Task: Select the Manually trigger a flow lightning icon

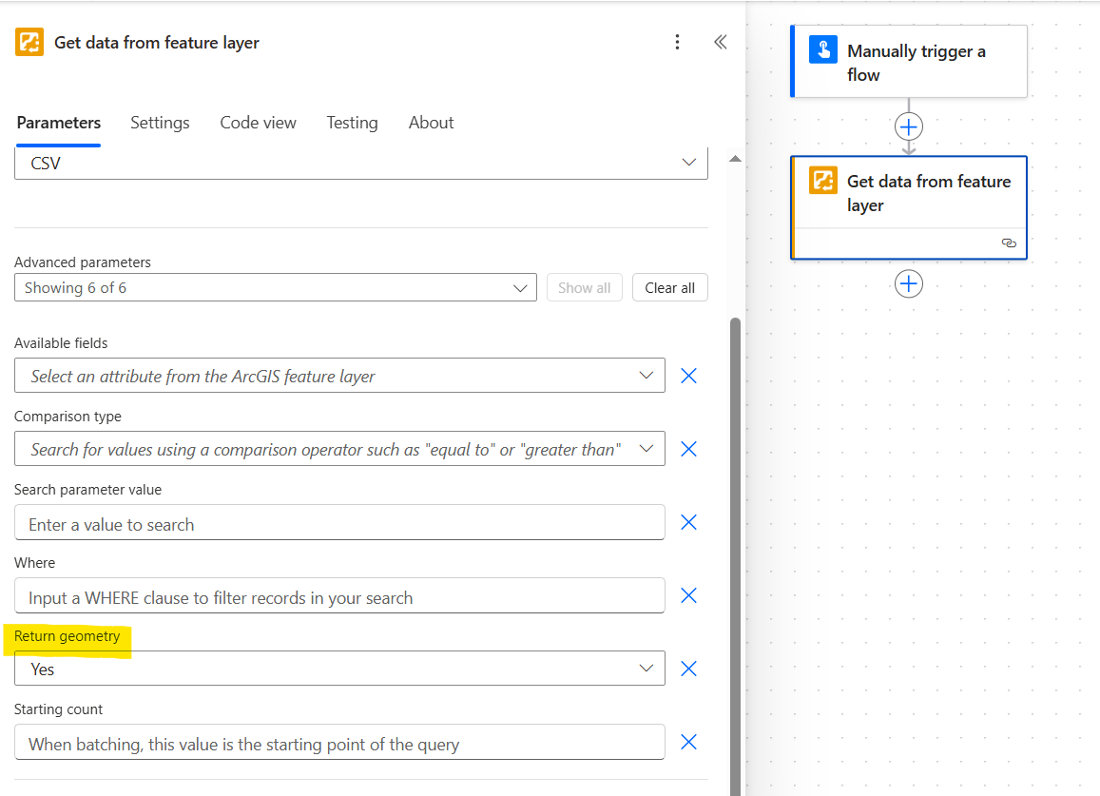Action: (823, 49)
